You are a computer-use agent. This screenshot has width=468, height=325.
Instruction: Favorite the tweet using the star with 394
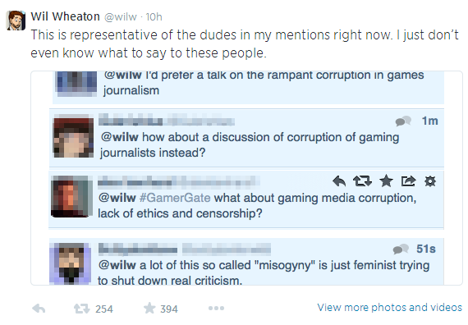tap(149, 309)
